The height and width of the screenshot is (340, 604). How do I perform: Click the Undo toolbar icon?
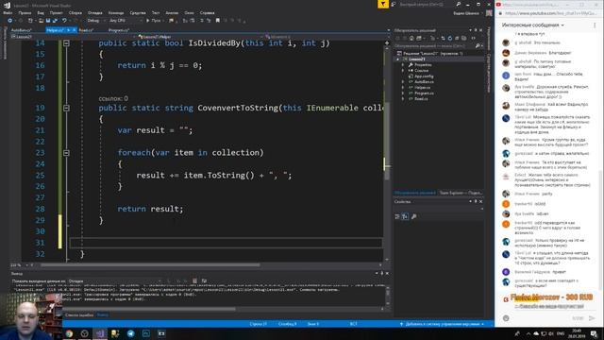[64, 21]
